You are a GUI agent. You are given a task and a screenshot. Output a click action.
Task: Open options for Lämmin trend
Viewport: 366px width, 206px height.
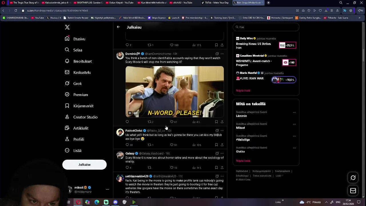pyautogui.click(x=294, y=112)
